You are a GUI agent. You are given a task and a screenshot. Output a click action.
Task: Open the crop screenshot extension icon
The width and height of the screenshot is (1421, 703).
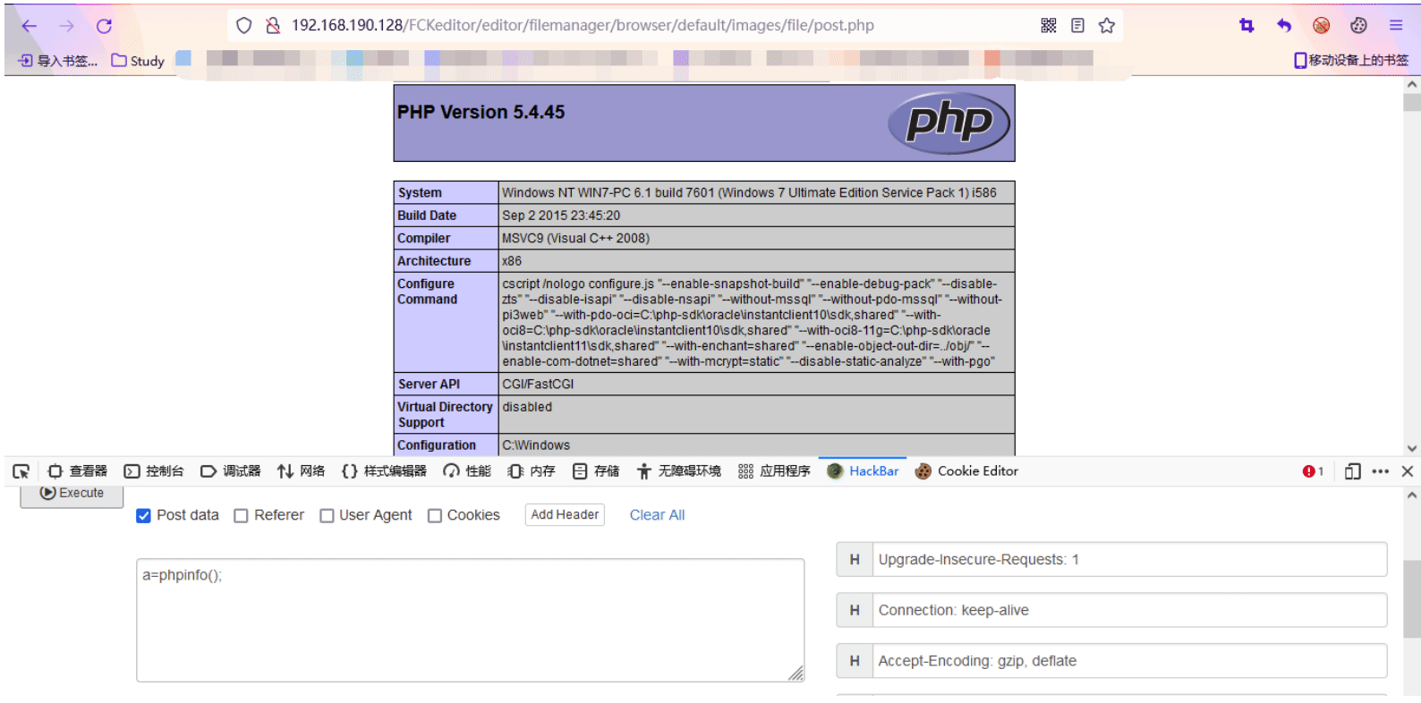(1247, 26)
